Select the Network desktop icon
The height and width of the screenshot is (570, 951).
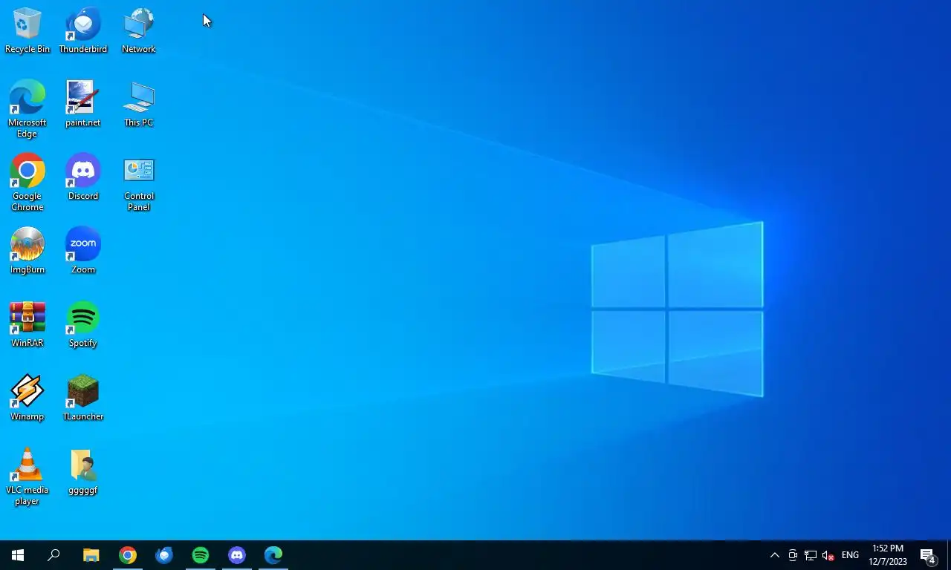tap(139, 30)
